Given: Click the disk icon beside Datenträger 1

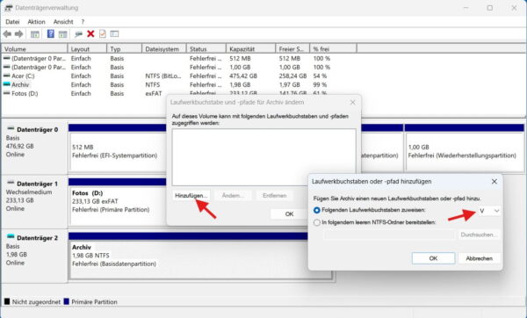Looking at the screenshot, I should (x=11, y=183).
